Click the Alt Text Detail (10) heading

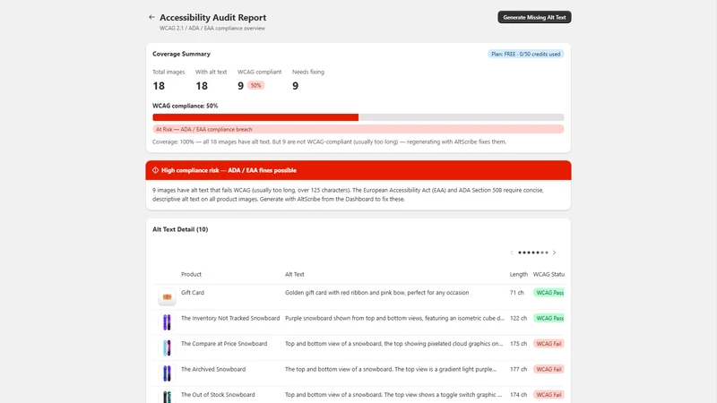point(180,229)
